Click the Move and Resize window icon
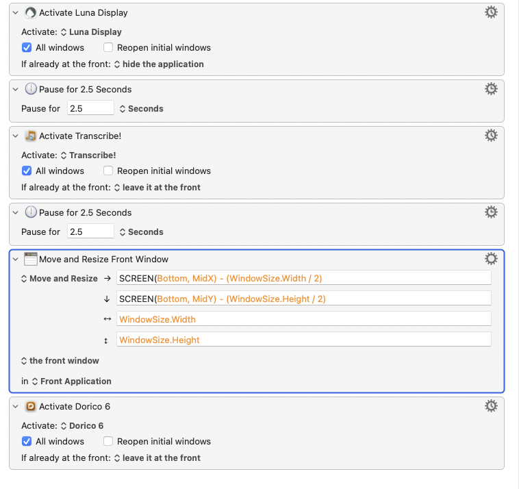Viewport: 519px width, 489px height. click(31, 260)
